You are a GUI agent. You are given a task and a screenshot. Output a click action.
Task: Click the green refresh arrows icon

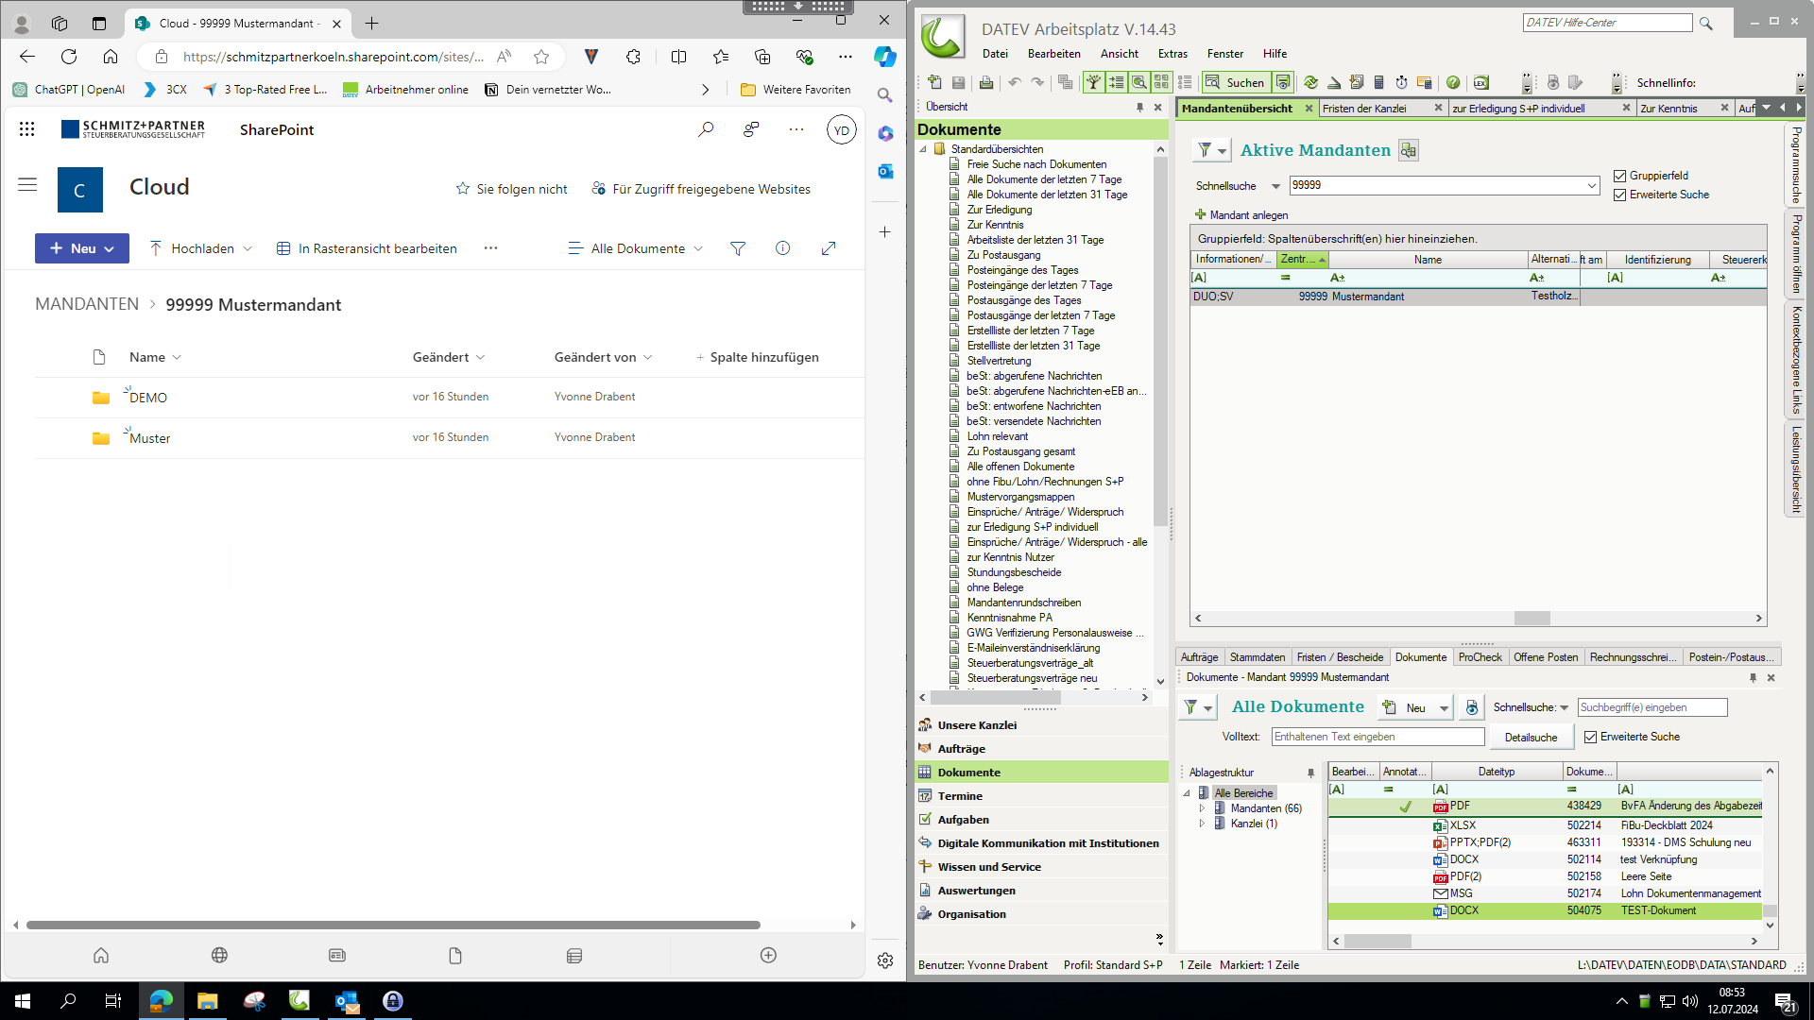coord(1310,82)
